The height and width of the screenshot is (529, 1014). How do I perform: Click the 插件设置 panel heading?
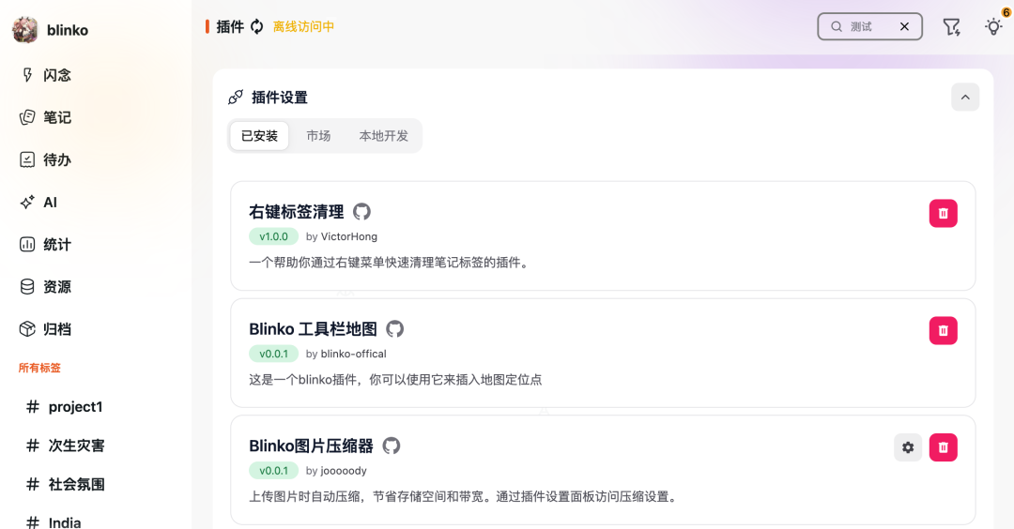(280, 98)
